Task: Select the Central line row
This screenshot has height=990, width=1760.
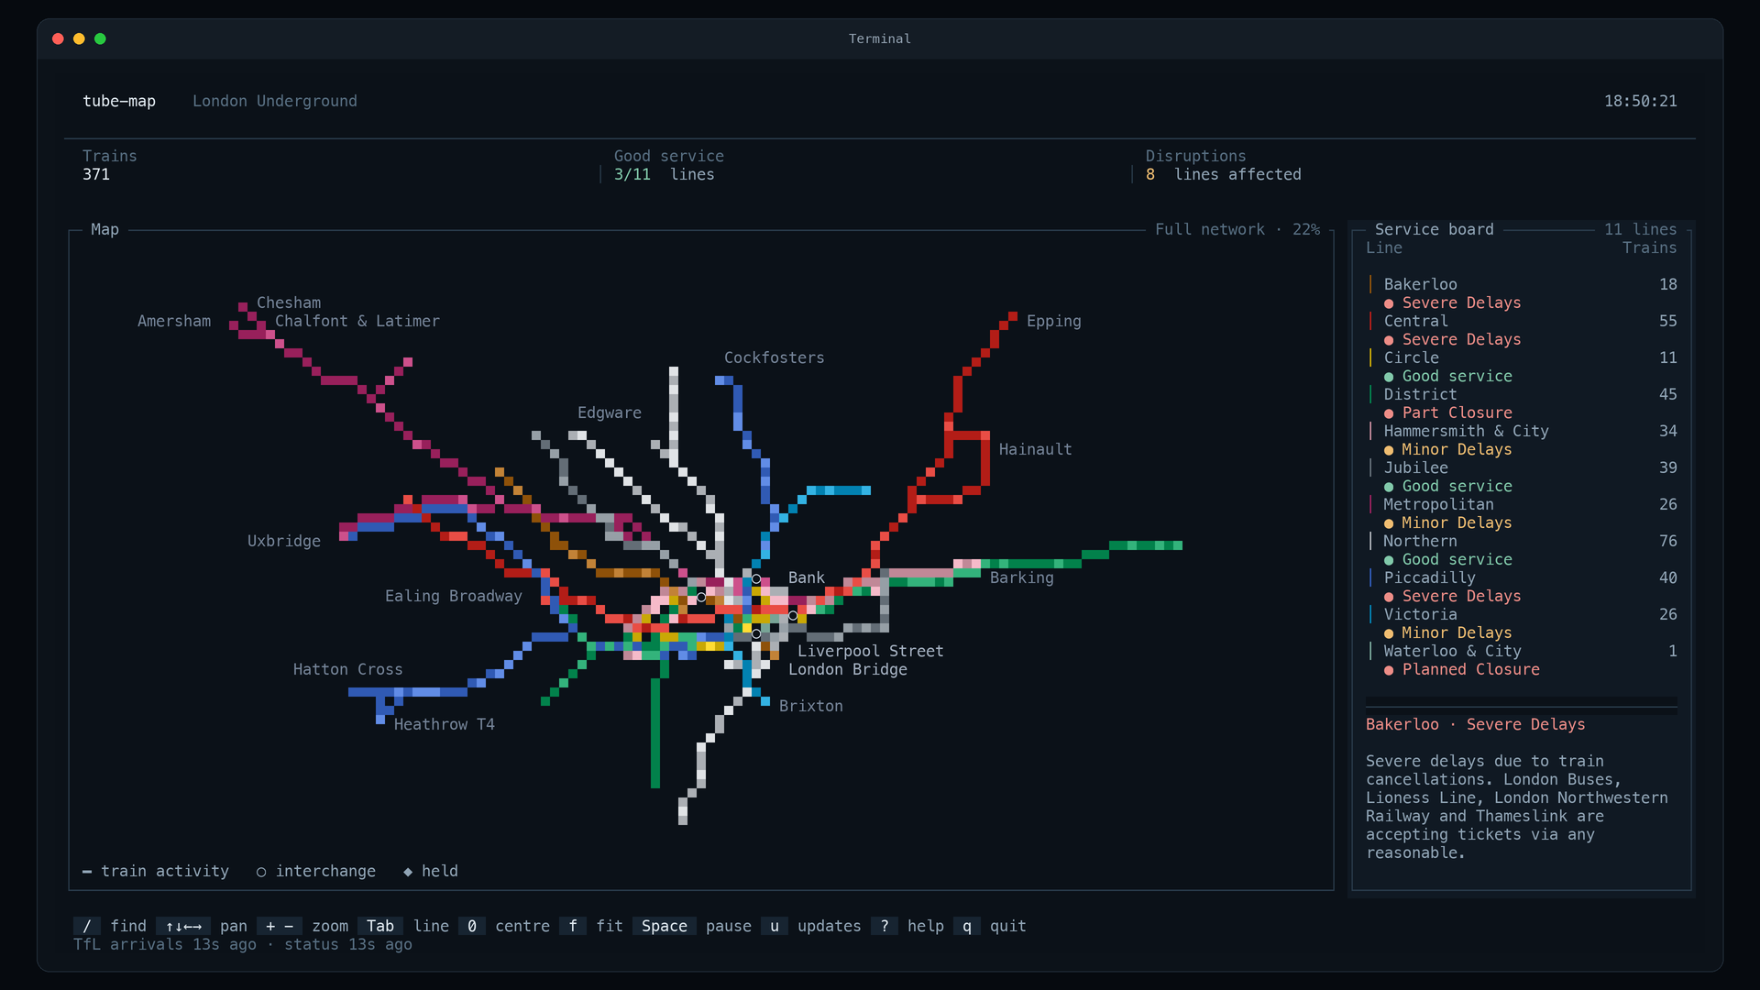Action: pos(1522,321)
